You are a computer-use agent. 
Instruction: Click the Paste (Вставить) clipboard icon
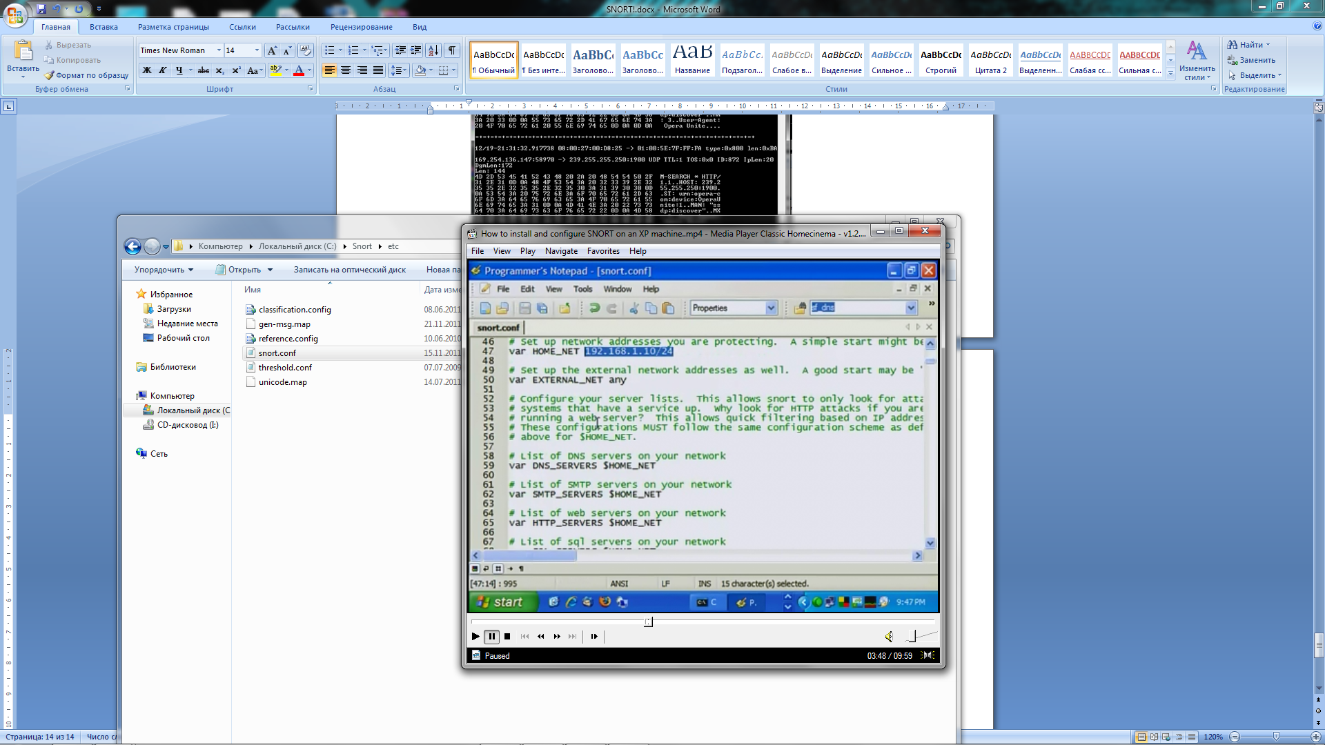tap(23, 52)
